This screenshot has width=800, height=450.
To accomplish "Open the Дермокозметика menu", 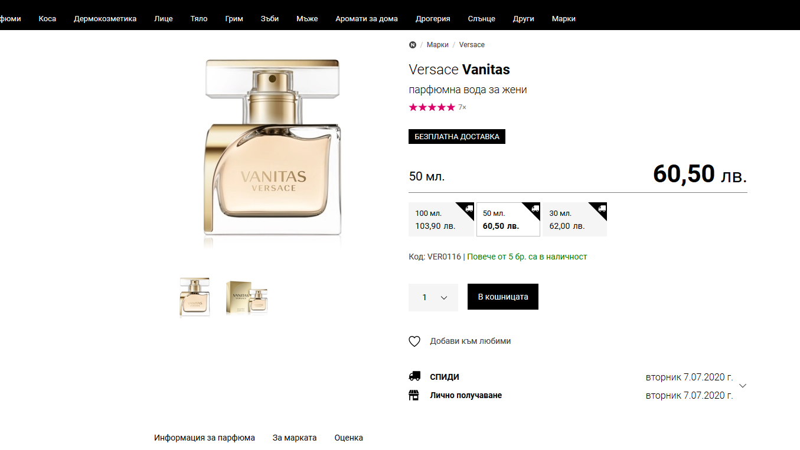I will click(x=105, y=18).
